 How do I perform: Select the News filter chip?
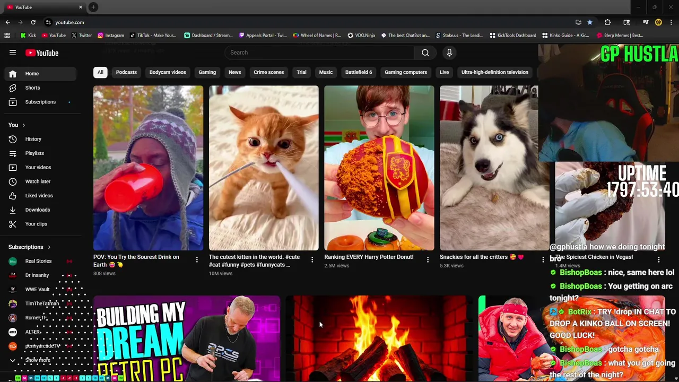234,72
